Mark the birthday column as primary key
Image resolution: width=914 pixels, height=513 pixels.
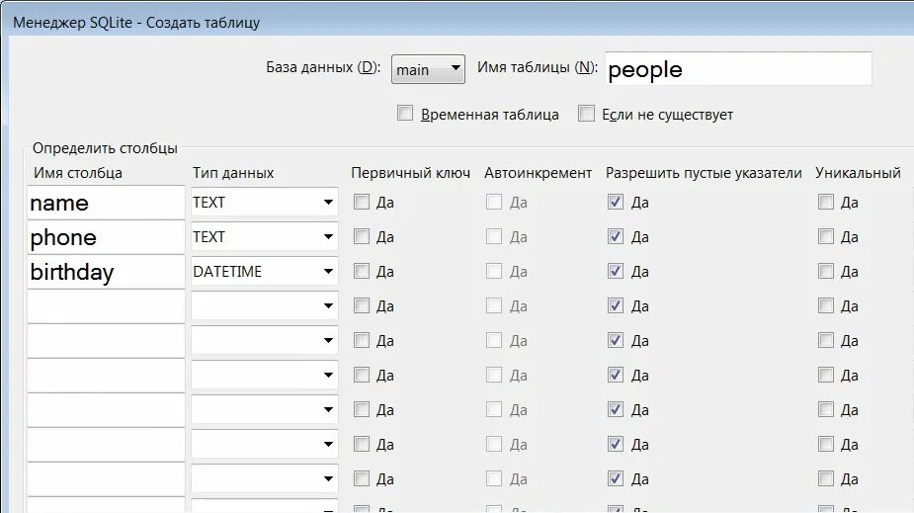click(x=362, y=272)
